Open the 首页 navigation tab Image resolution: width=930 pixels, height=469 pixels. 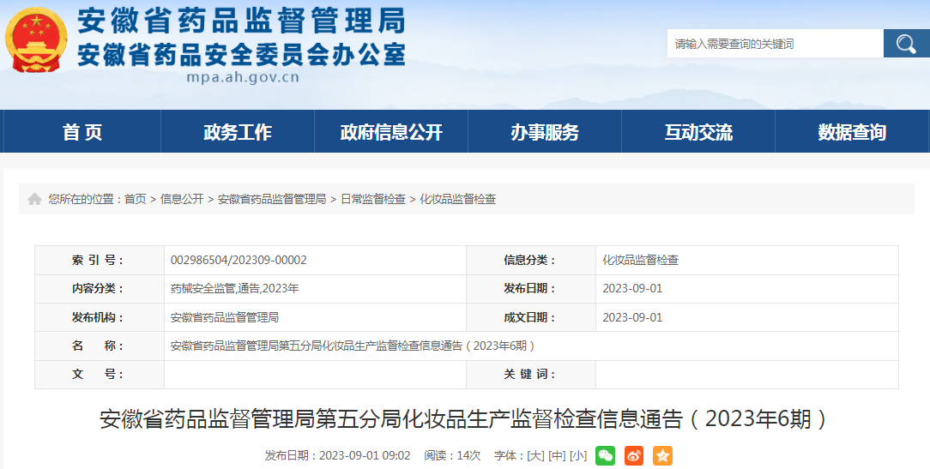pos(82,132)
